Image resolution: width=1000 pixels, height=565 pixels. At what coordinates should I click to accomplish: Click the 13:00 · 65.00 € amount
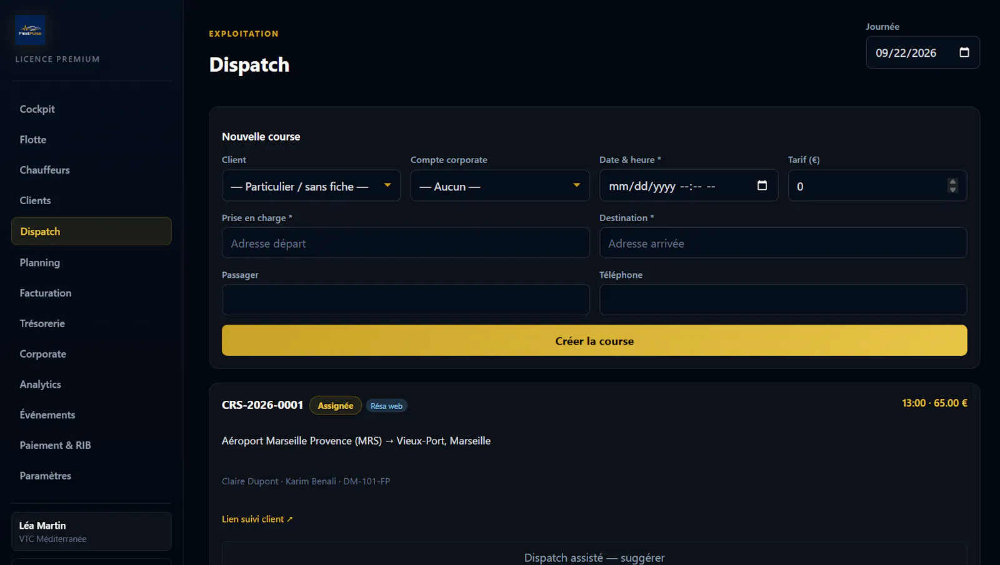click(934, 403)
